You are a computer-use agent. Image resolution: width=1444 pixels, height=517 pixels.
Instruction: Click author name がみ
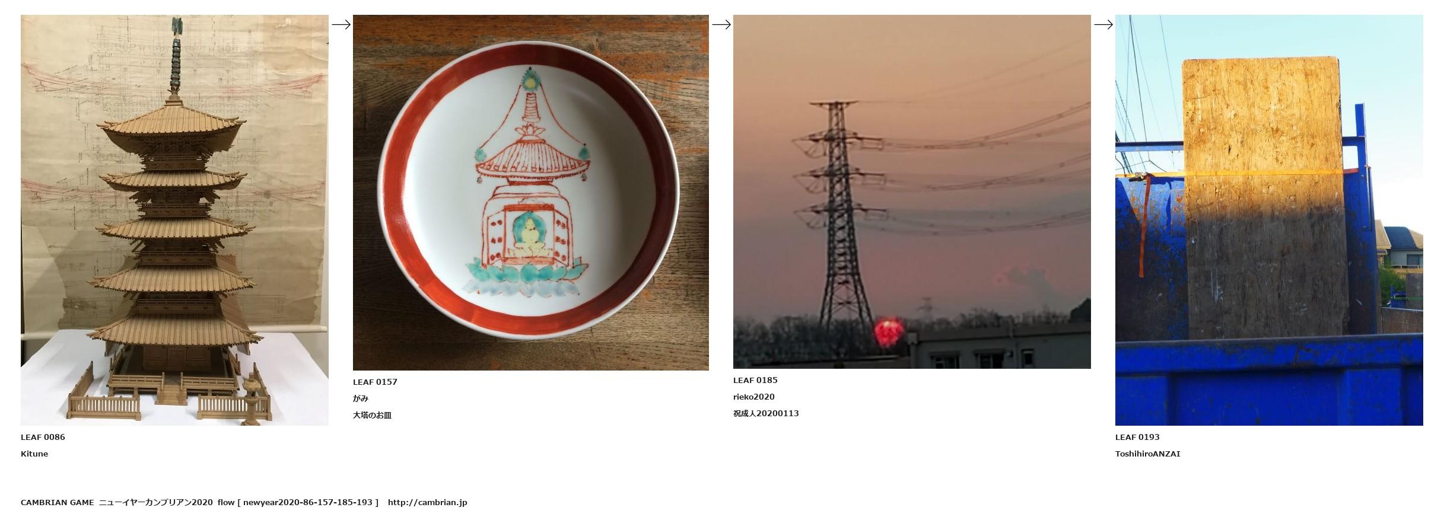(361, 398)
